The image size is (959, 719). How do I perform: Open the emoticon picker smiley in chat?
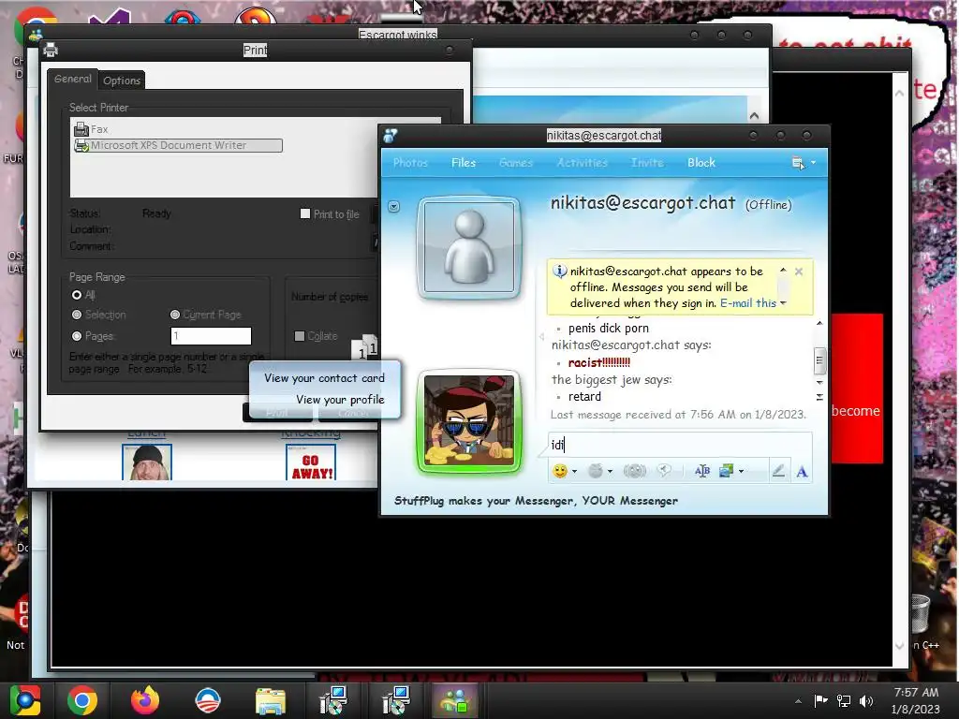[559, 471]
